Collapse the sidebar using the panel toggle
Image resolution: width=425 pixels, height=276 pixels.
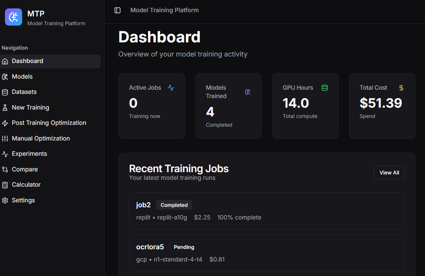(x=117, y=10)
